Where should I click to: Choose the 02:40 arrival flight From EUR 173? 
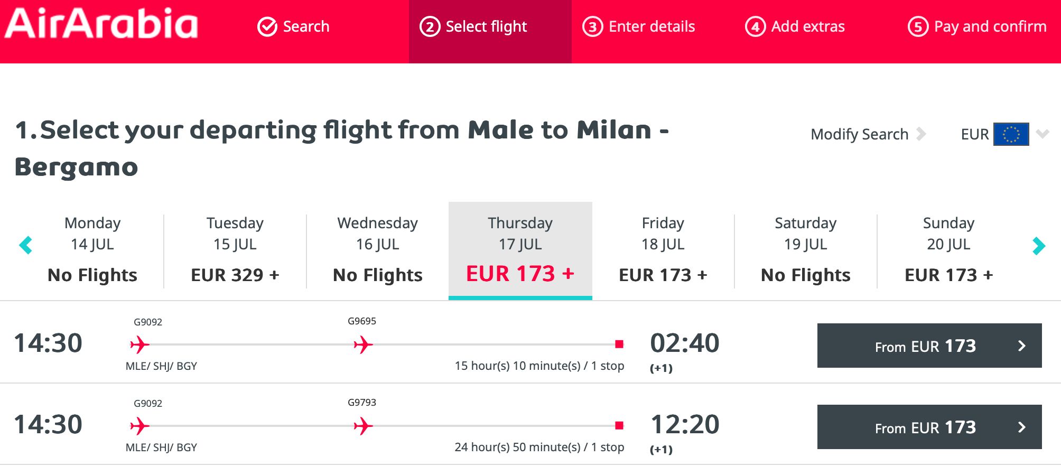point(929,346)
